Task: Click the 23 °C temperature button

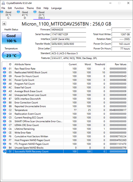Action: tap(12, 55)
